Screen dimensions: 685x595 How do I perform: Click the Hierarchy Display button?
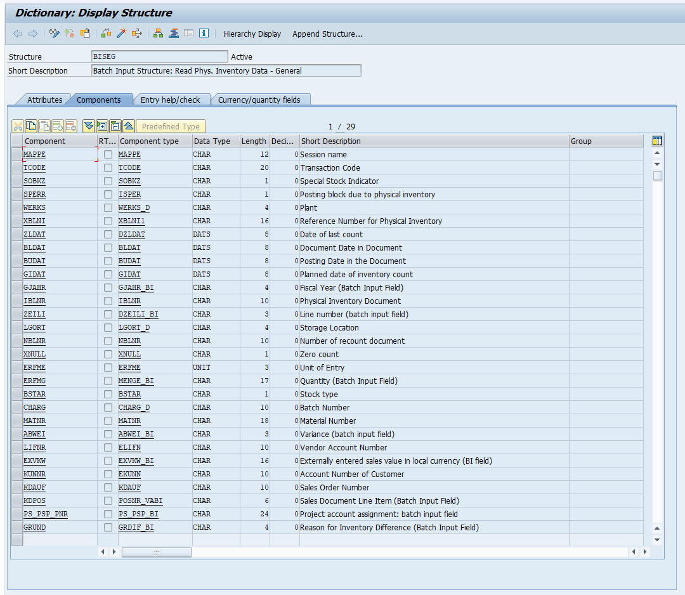pos(252,34)
